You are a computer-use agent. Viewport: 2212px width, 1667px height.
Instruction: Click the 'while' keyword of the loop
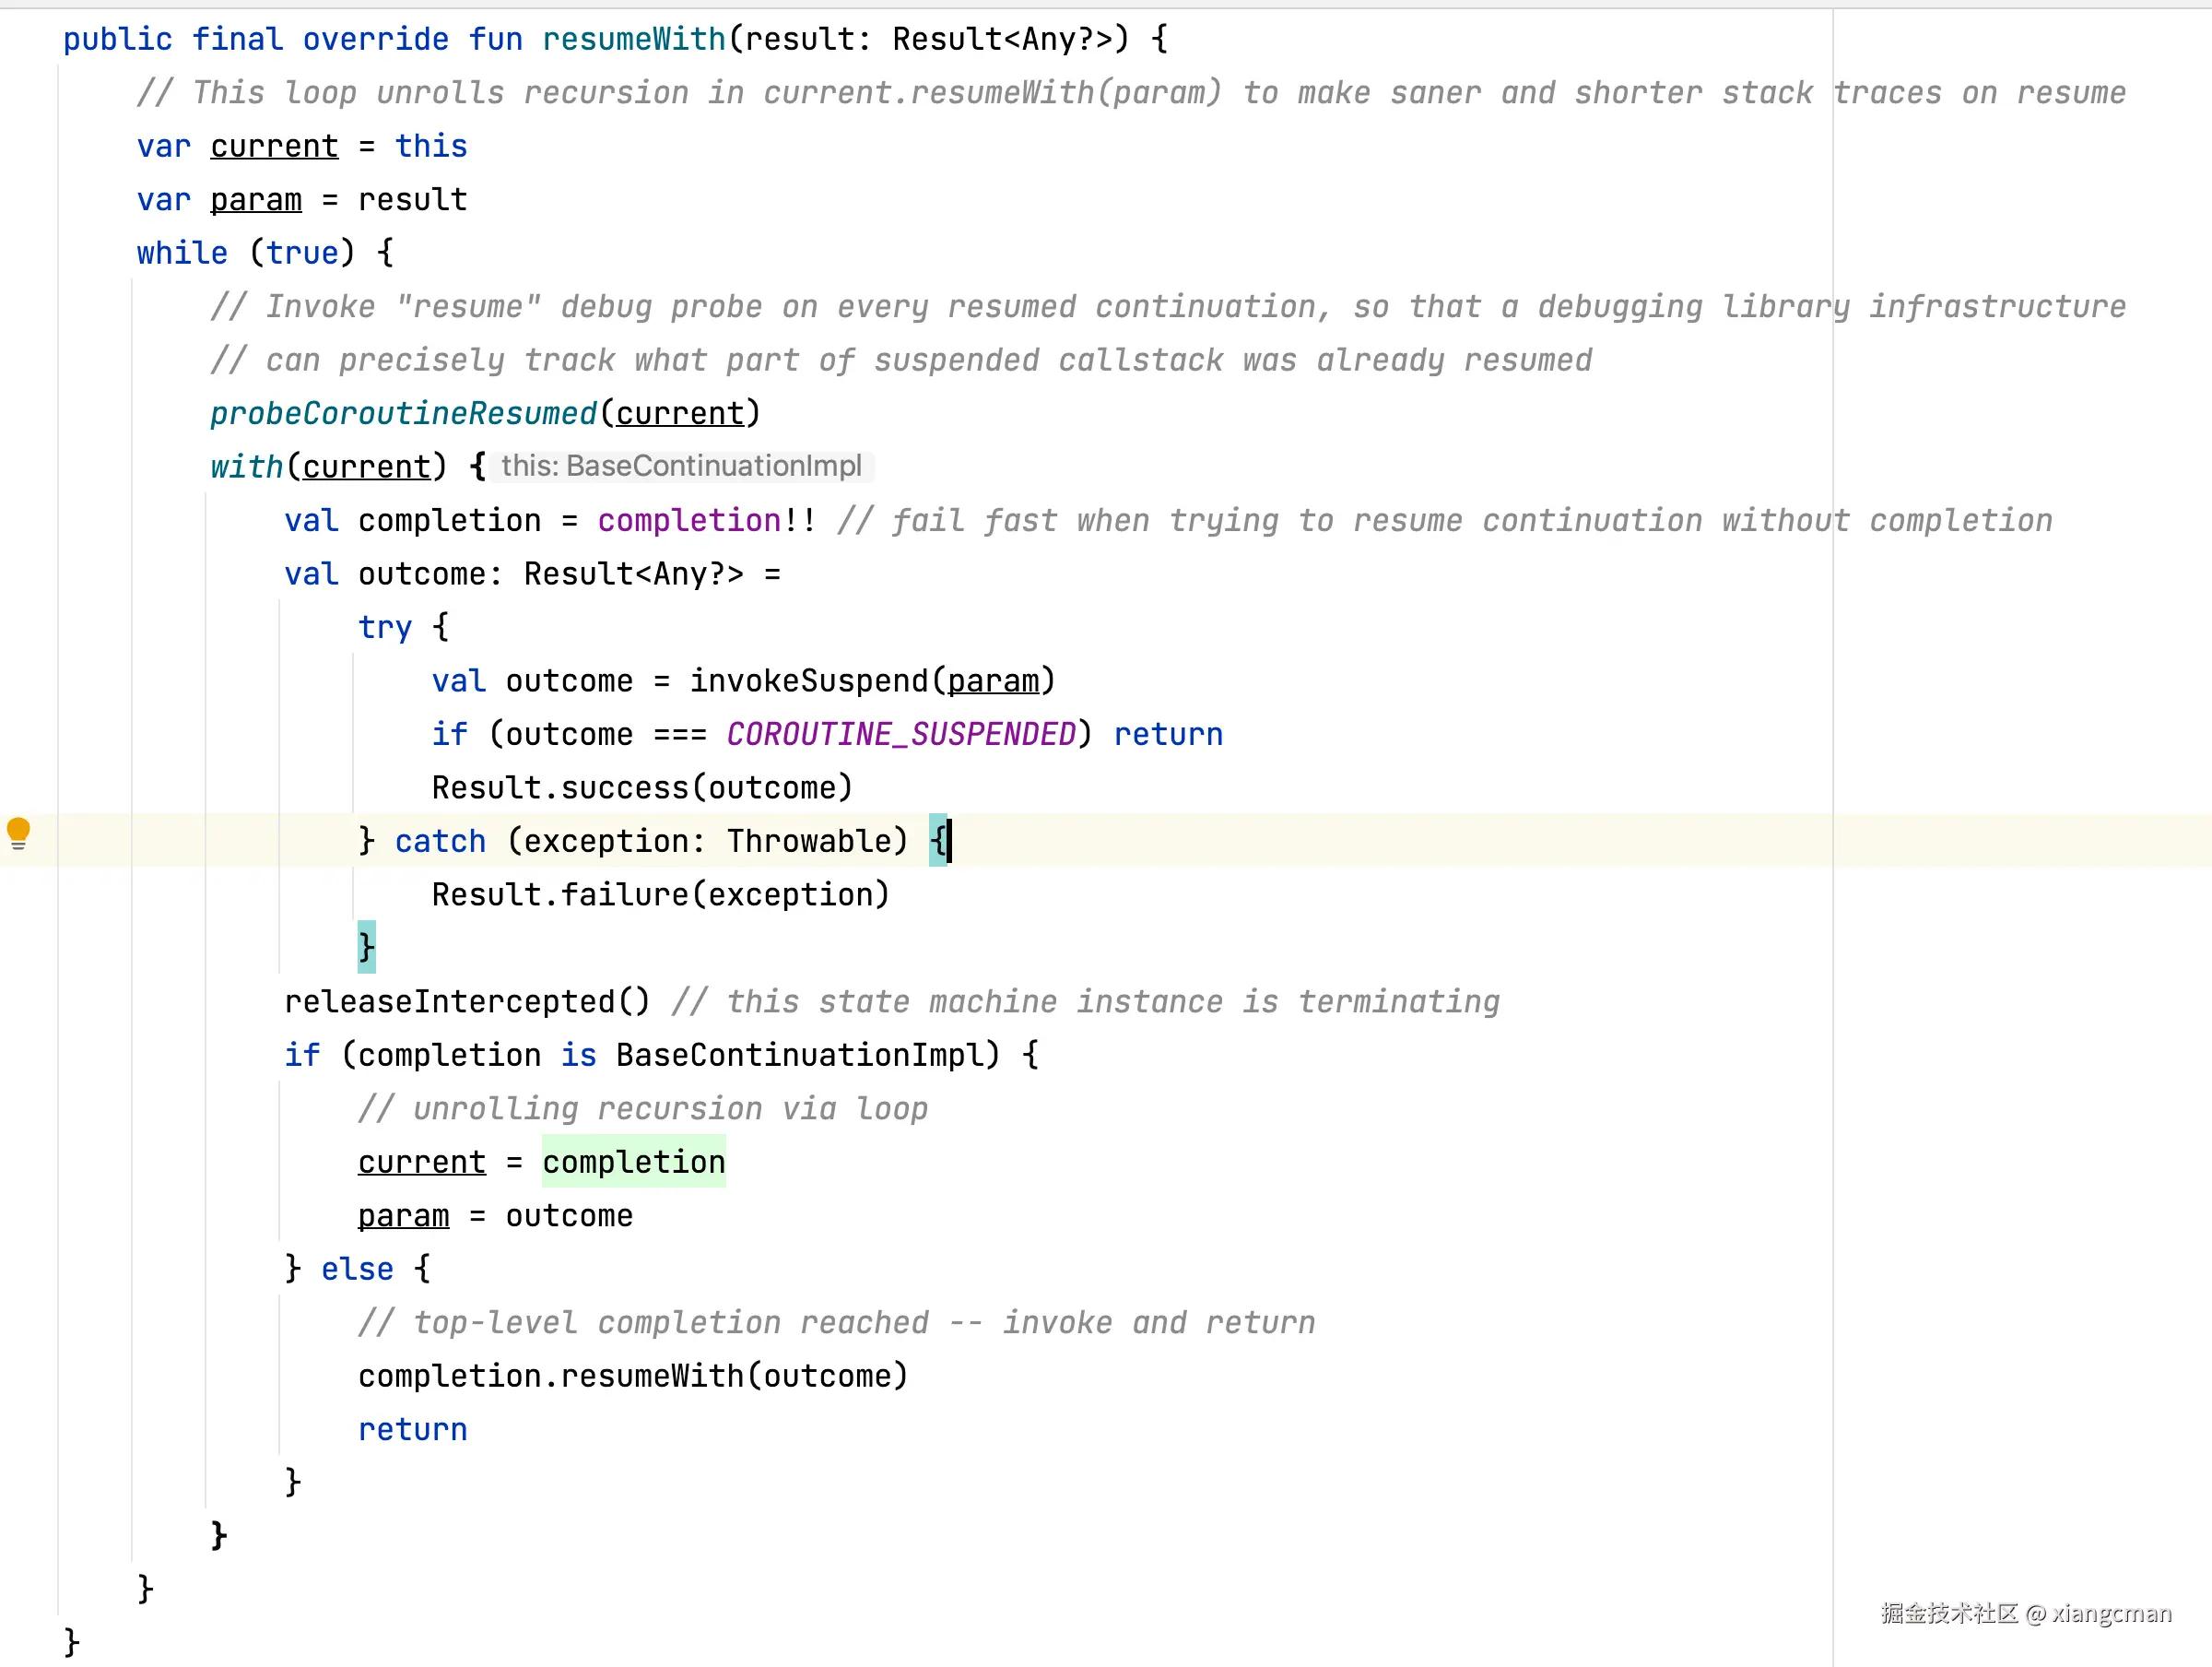point(182,254)
